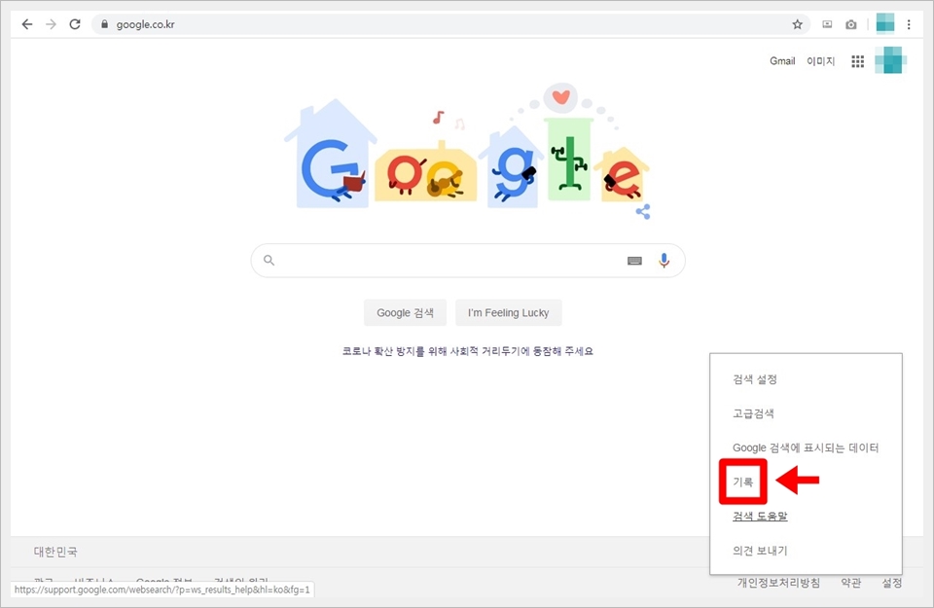
Task: Open the Google apps grid
Action: [x=857, y=61]
